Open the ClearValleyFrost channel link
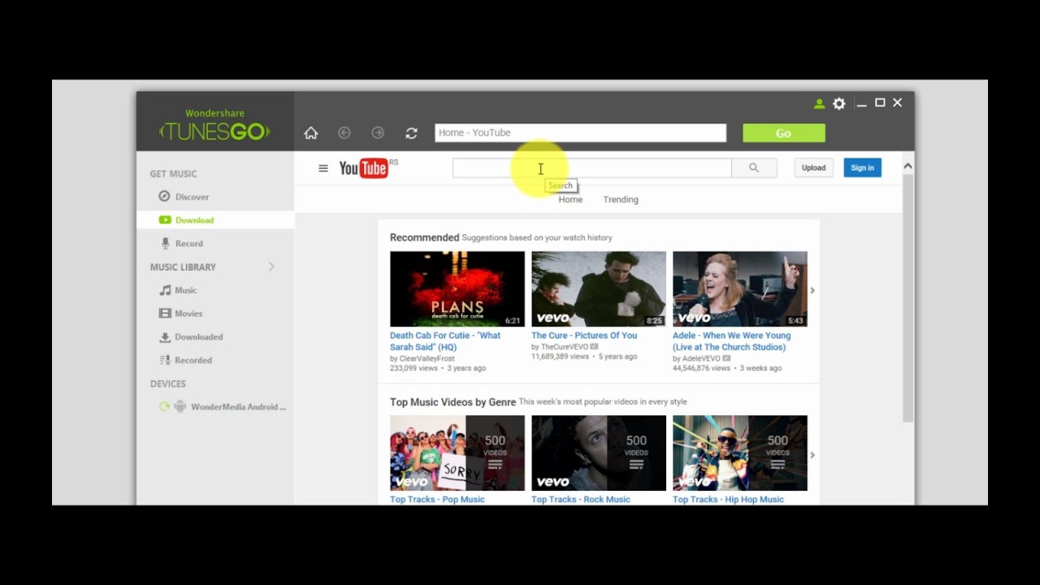Viewport: 1040px width, 585px height. tap(427, 358)
